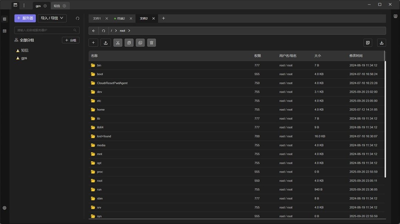Open the settings gear in left sidebar
This screenshot has height=224, width=400.
[x=4, y=208]
